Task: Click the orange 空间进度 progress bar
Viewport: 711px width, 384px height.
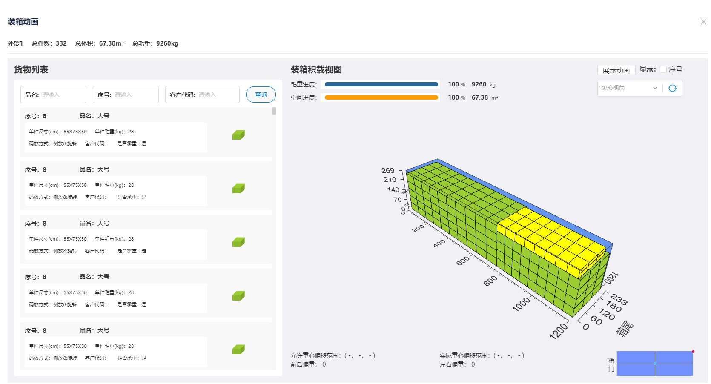Action: click(x=381, y=97)
